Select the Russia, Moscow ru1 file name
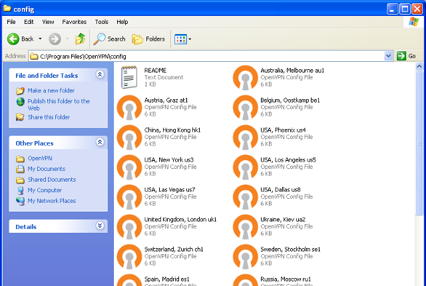Image resolution: width=426 pixels, height=286 pixels. click(x=286, y=279)
